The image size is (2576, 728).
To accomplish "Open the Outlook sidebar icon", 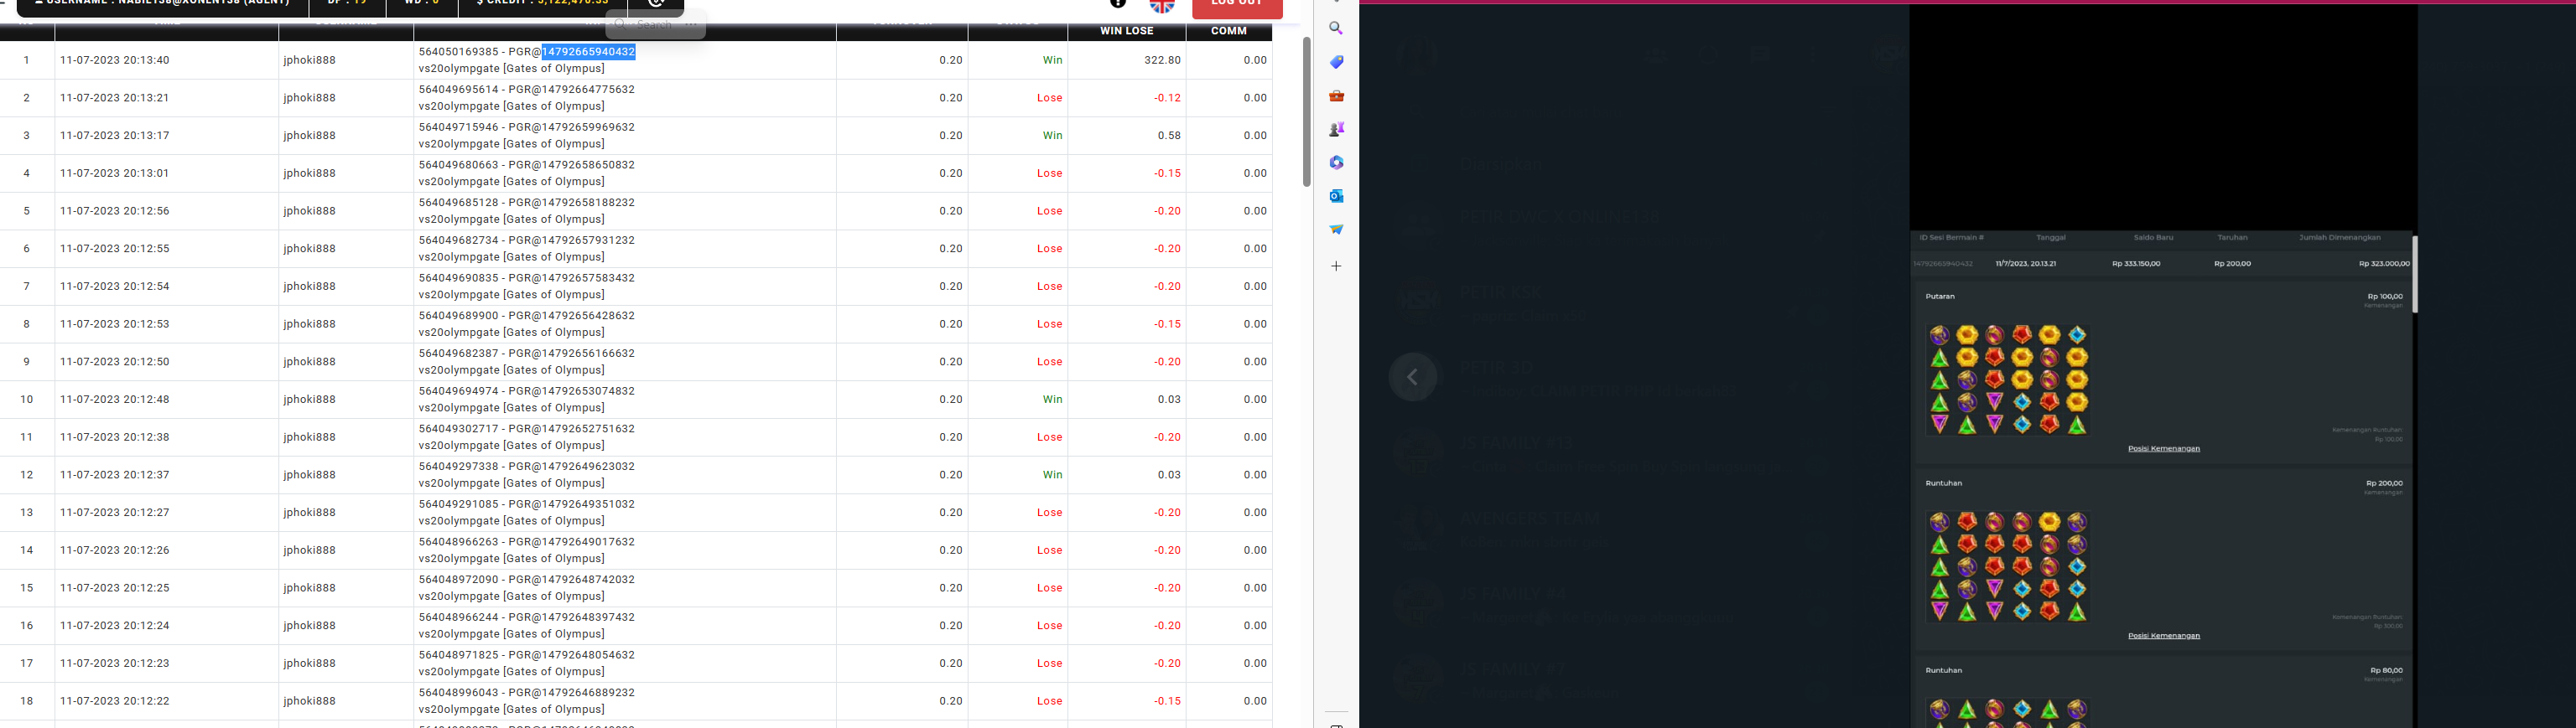I will 1336,196.
